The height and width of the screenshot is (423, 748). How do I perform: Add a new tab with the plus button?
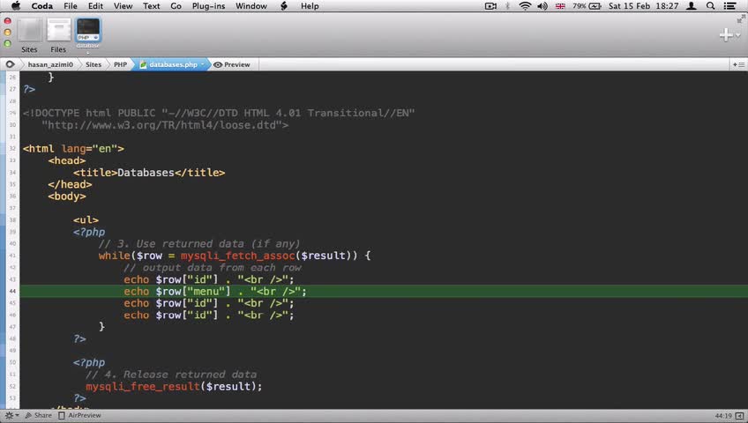(x=726, y=34)
